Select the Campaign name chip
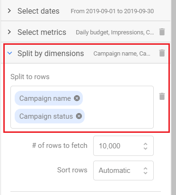This screenshot has height=195, width=176. click(49, 98)
